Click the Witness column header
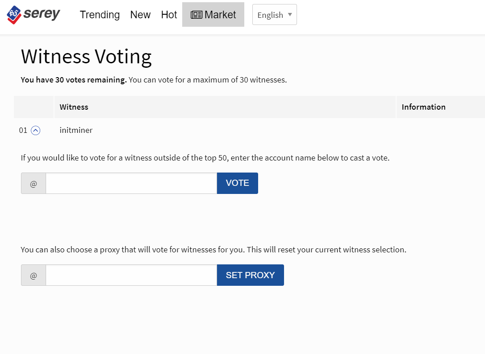This screenshot has height=354, width=485. tap(74, 107)
